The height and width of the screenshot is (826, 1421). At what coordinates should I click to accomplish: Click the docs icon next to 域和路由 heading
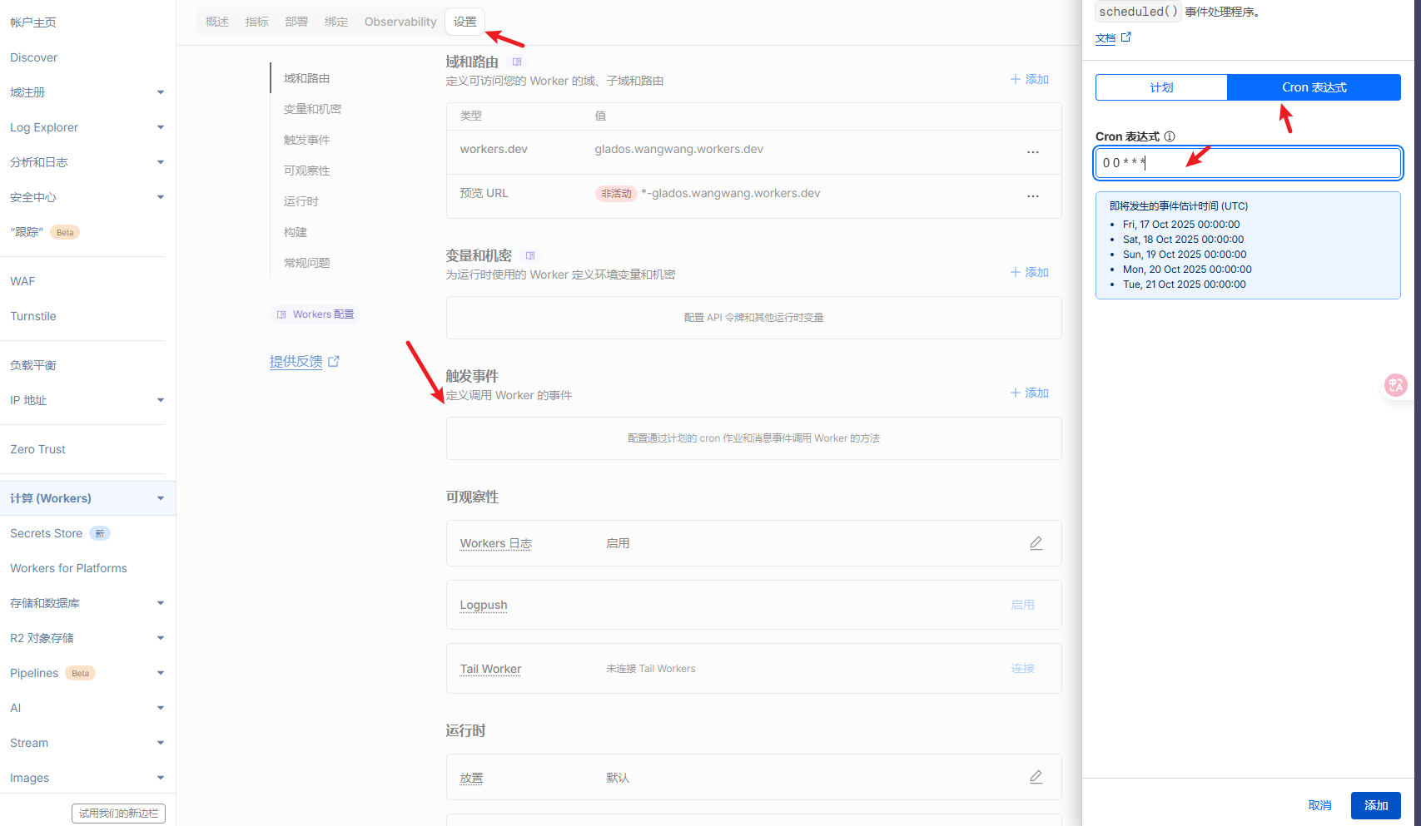click(x=517, y=62)
